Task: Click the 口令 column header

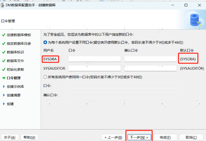Action: tap(72, 51)
